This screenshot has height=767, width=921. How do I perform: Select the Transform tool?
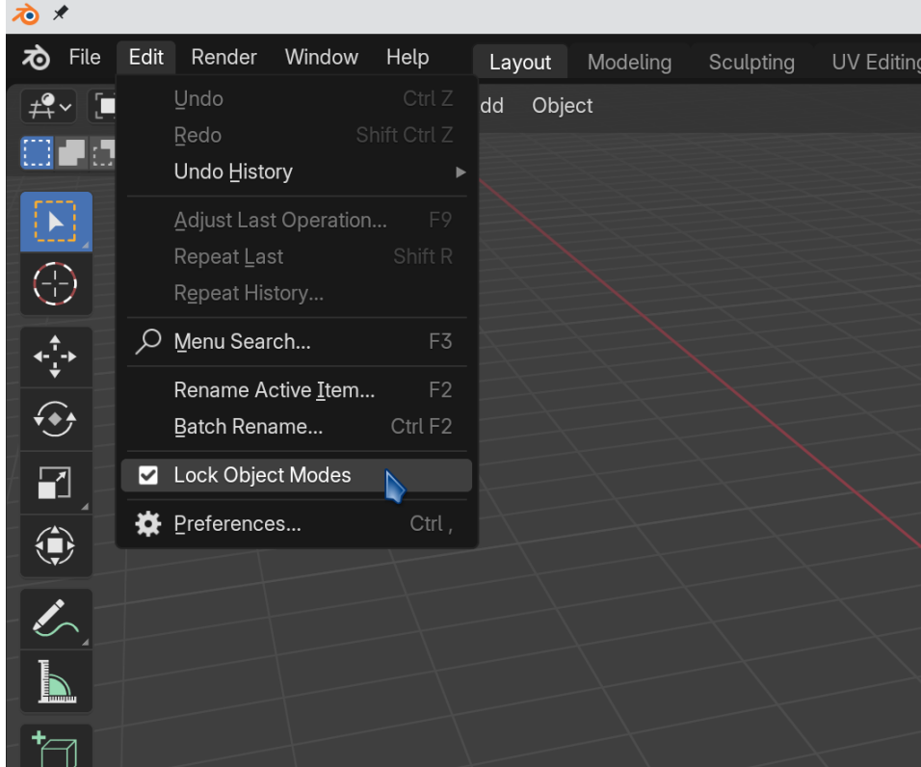tap(56, 545)
